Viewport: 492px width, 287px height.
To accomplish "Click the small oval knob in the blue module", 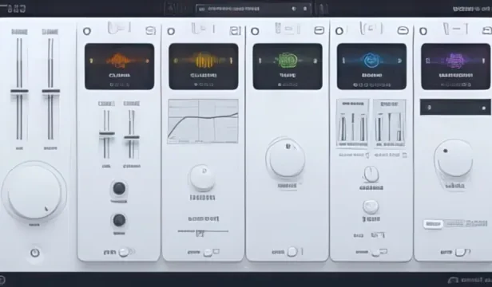I will (x=371, y=175).
